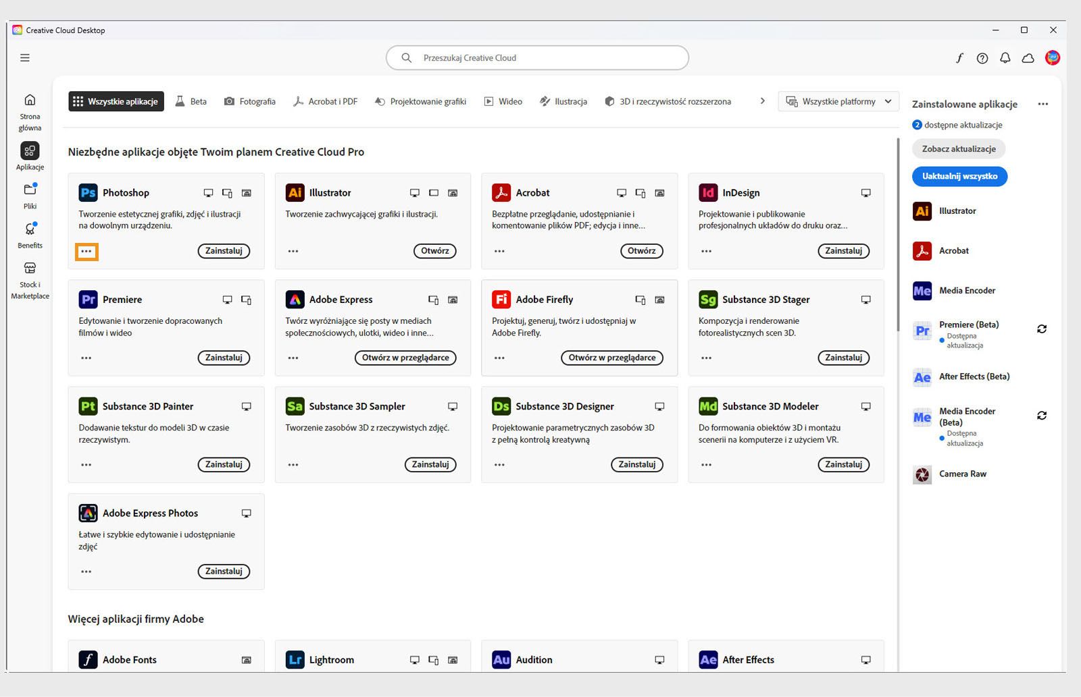Click the app list vertical scrollbar

tap(898, 234)
